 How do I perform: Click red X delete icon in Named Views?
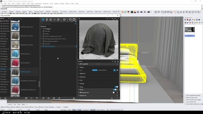coord(190,22)
